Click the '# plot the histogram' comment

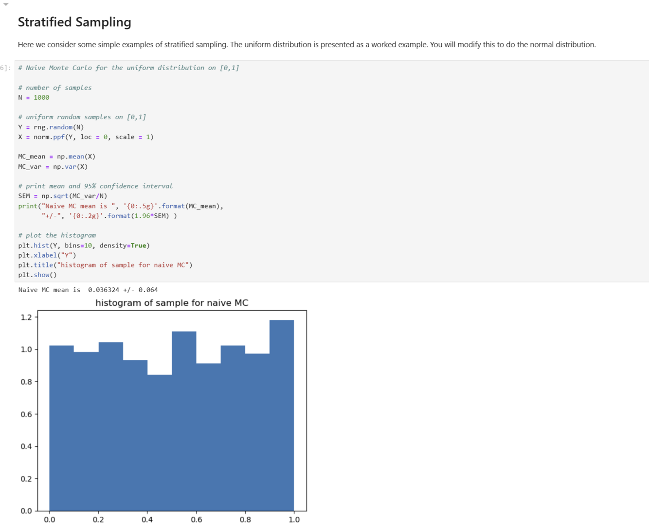tap(57, 235)
